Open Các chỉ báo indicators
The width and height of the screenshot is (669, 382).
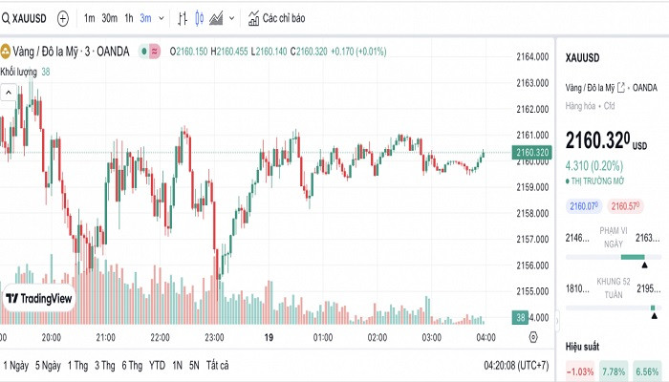(x=277, y=18)
